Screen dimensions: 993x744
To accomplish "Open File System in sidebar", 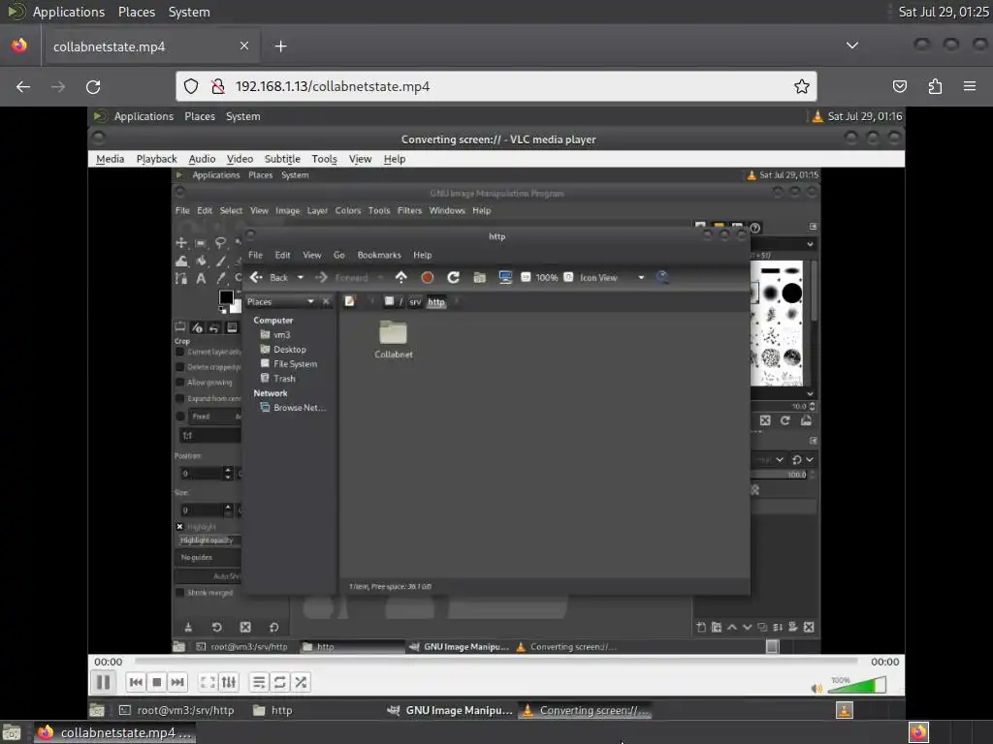I will click(289, 364).
